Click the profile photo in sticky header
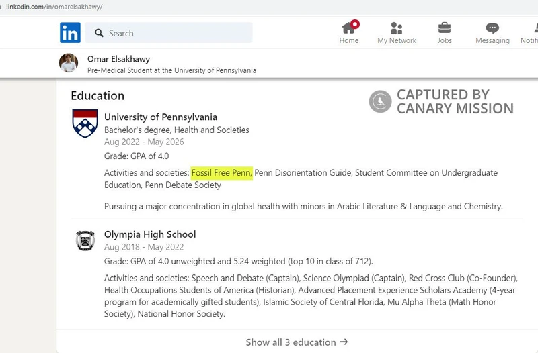The image size is (538, 353). coord(69,63)
